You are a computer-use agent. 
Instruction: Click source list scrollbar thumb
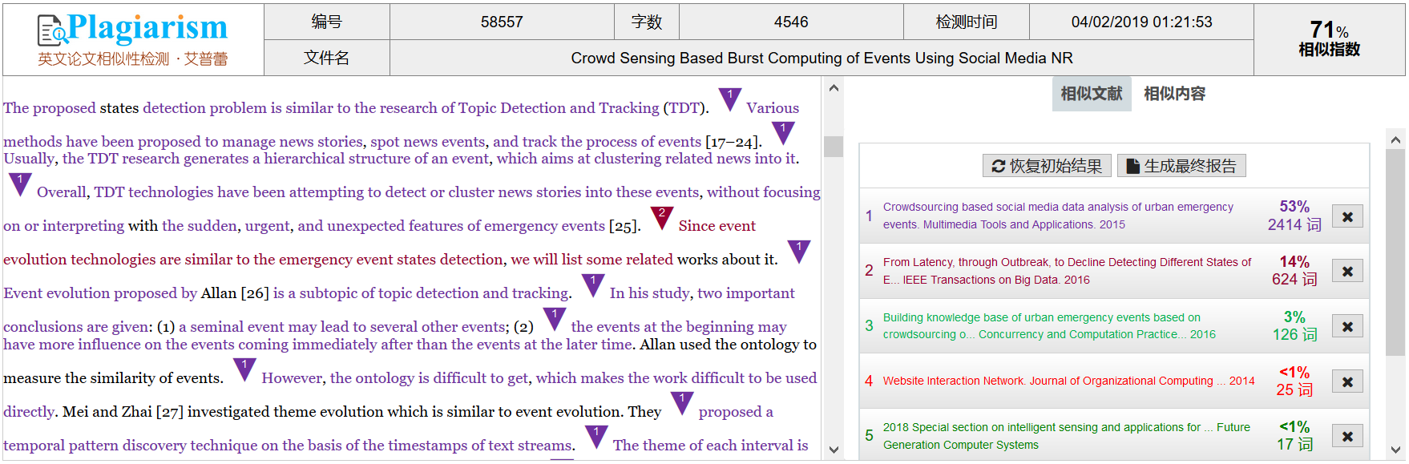point(1396,252)
